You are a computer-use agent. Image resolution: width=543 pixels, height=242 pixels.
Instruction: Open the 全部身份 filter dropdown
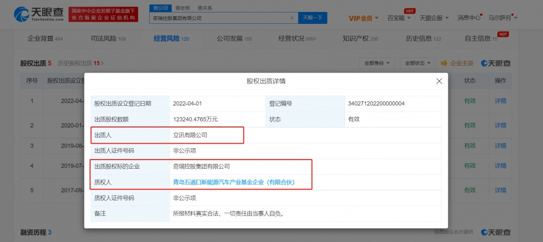pos(377,63)
